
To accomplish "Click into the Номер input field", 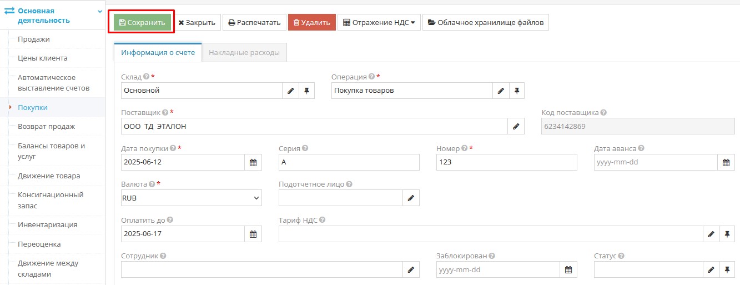I will (506, 162).
